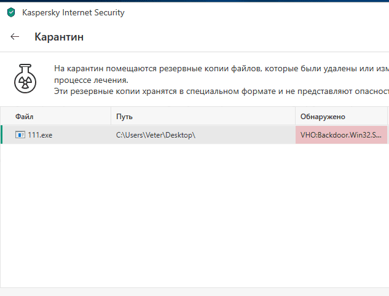
Task: Sort by the Файл column header
Action: click(x=25, y=116)
